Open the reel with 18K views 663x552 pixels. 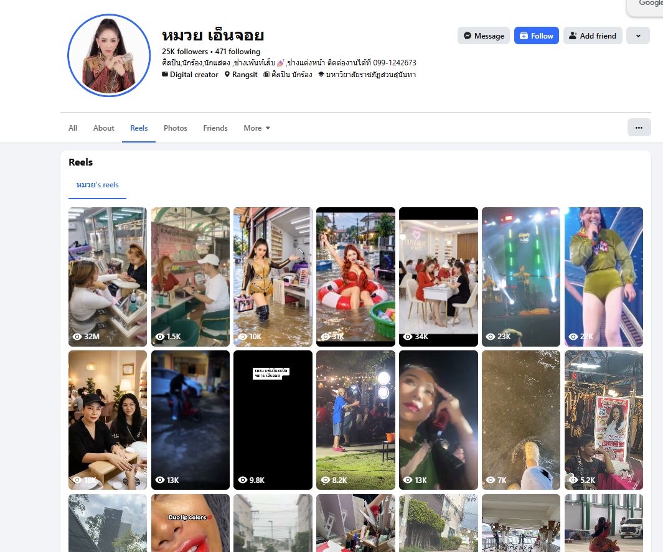(x=108, y=420)
